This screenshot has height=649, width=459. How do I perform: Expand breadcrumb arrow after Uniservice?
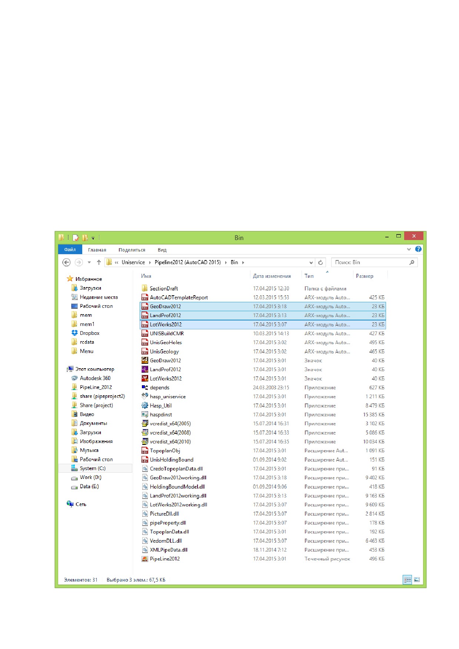(x=150, y=262)
